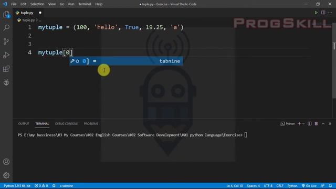
Task: Click line number 4 in gutter
Action: (x=29, y=52)
